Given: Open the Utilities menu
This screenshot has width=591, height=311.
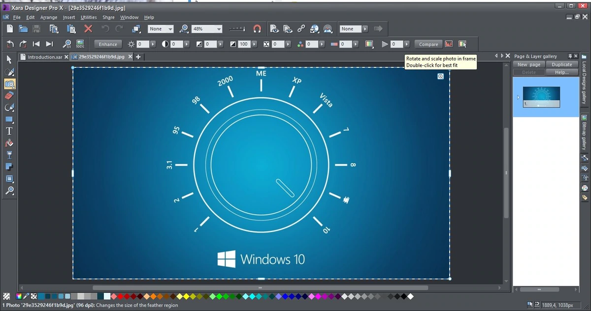Looking at the screenshot, I should click(x=89, y=17).
